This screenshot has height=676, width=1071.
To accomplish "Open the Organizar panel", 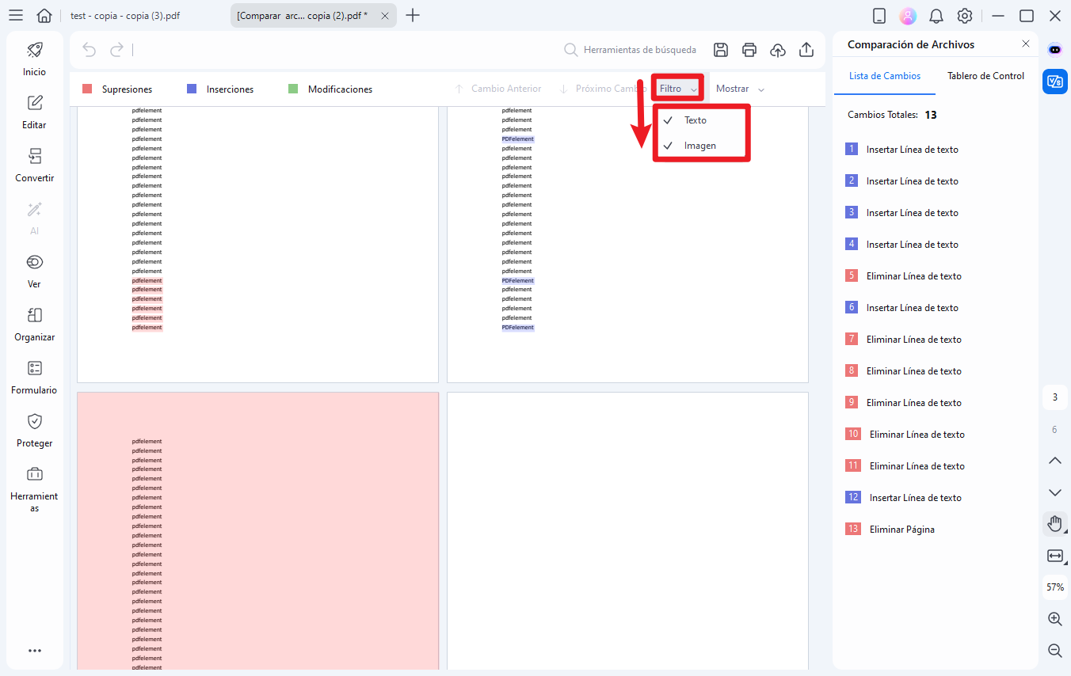I will pyautogui.click(x=34, y=323).
